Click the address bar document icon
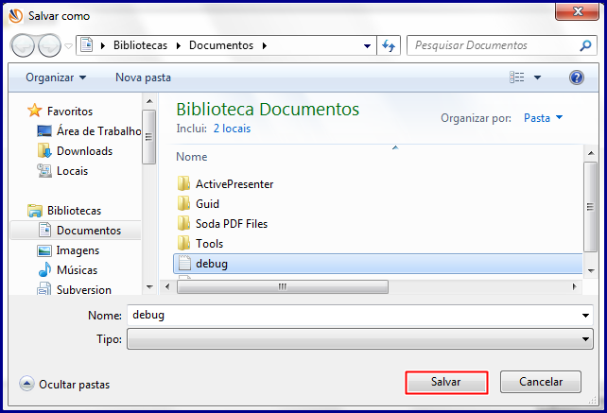Viewport: 607px width, 413px height. pyautogui.click(x=86, y=45)
